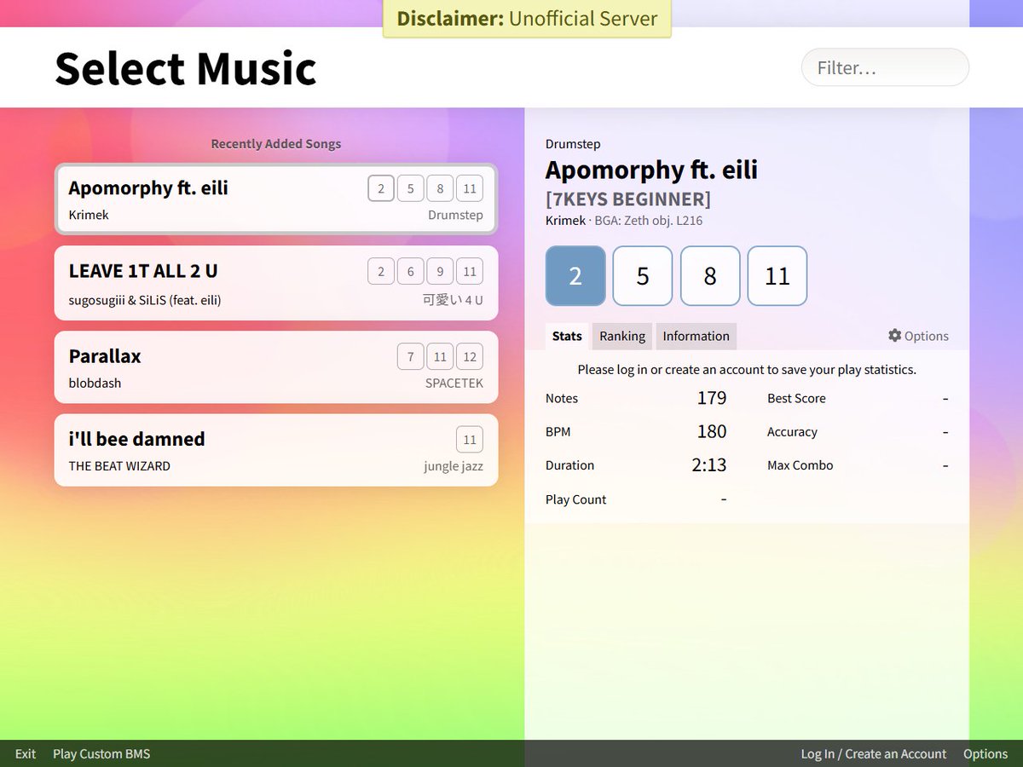Open the Information tab

point(696,336)
